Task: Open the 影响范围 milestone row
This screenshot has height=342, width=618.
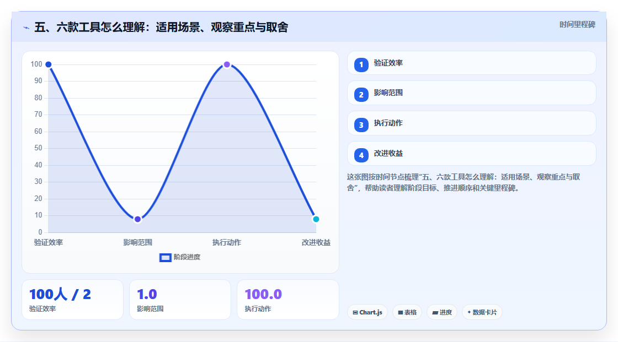Action: point(471,93)
